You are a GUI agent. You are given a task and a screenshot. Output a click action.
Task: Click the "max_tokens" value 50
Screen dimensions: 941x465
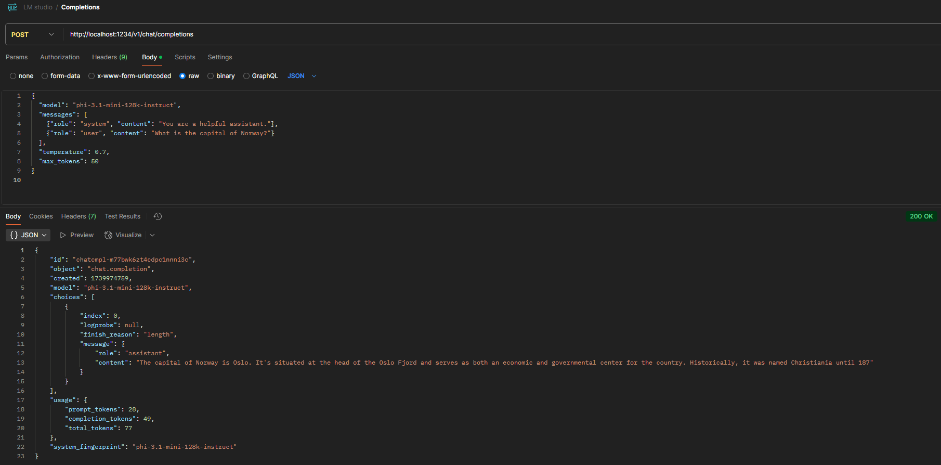[x=95, y=161]
